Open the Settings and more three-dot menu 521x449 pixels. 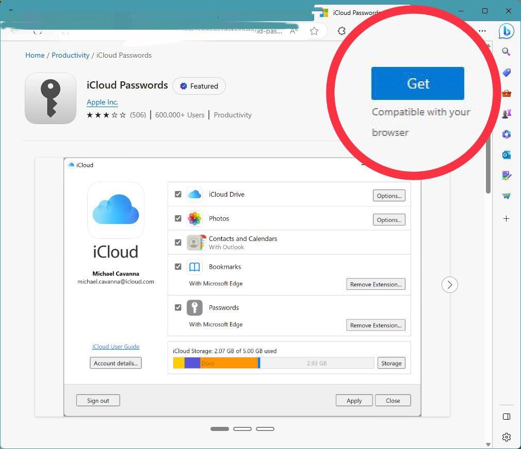click(x=482, y=31)
